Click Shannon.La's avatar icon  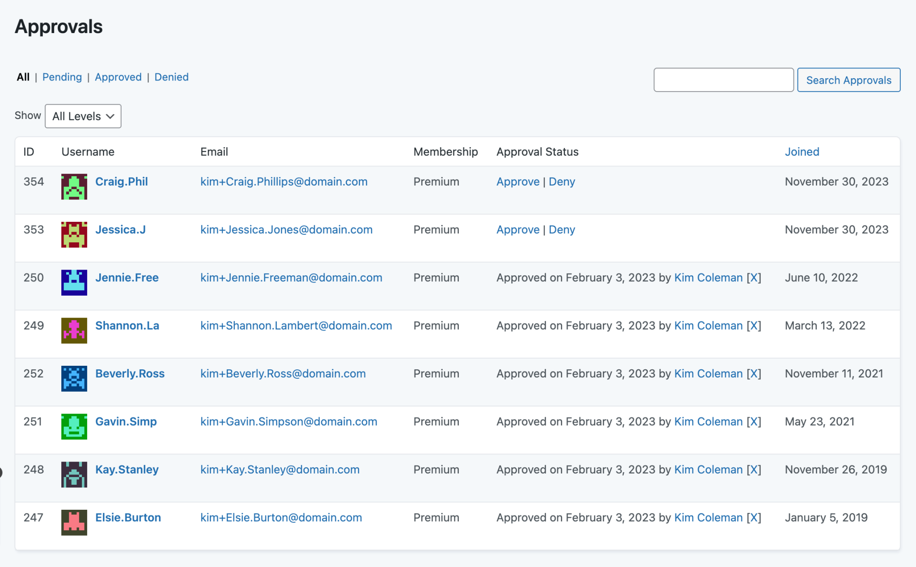74,331
